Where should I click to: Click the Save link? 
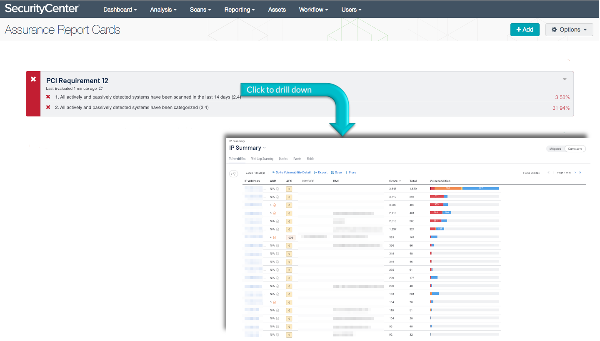click(x=336, y=172)
